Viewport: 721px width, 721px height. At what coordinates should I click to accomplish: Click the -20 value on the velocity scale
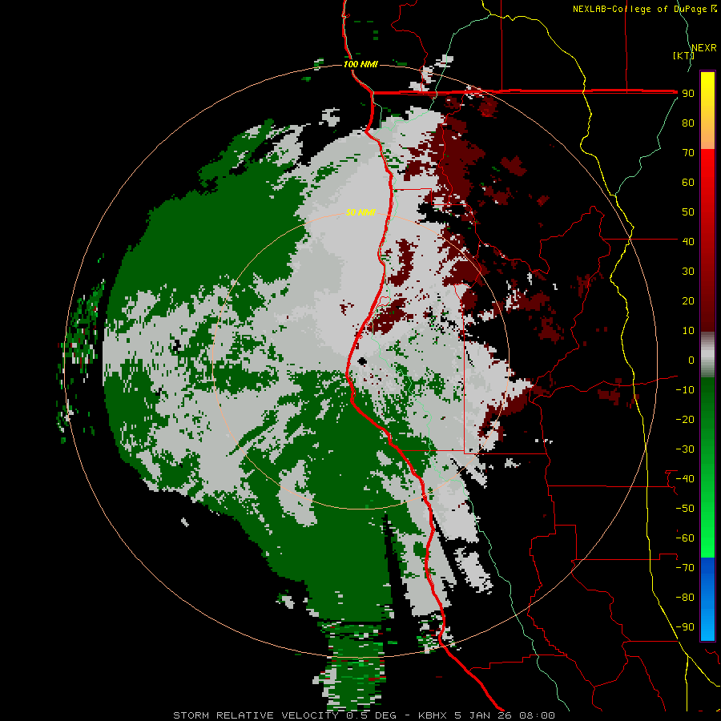click(685, 420)
